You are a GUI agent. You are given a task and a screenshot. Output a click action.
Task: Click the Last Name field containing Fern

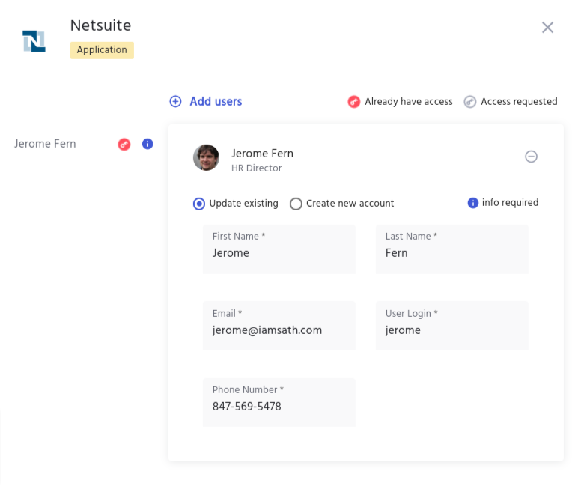coord(451,253)
